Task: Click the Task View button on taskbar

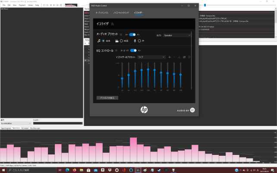Action: coord(60,170)
